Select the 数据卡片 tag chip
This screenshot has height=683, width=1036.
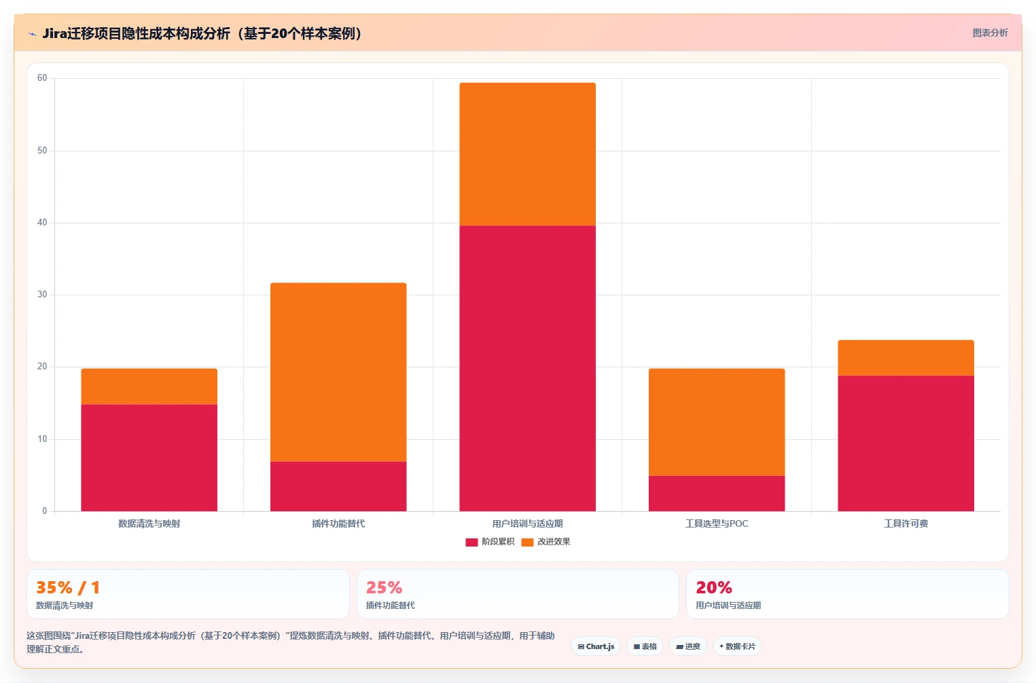pos(737,646)
